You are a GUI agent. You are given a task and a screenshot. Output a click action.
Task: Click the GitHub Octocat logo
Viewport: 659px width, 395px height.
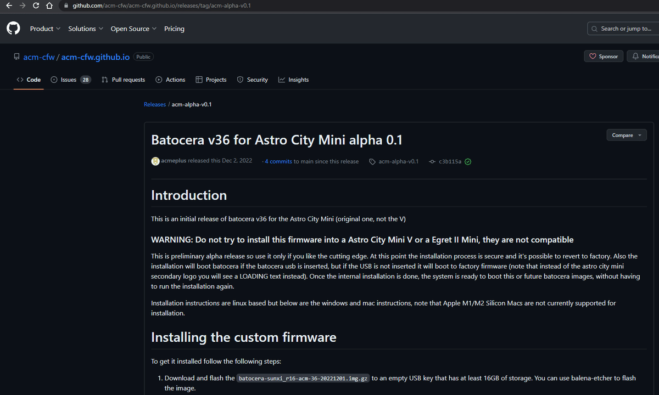click(x=13, y=29)
